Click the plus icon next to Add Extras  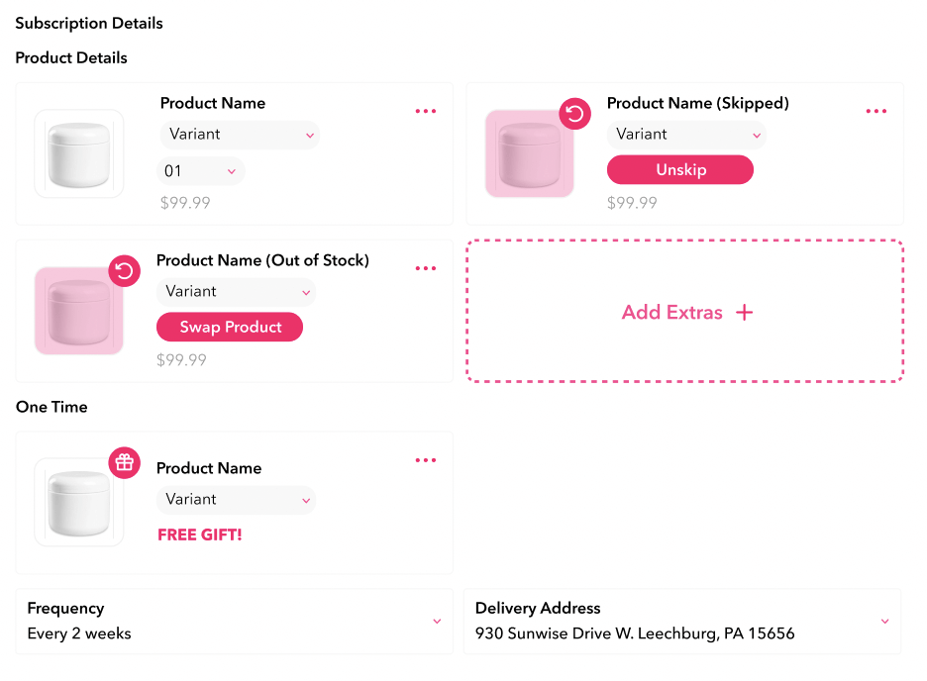pyautogui.click(x=744, y=312)
